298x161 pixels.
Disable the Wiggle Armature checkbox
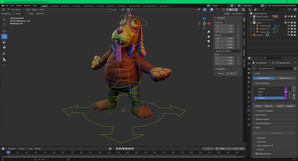(x=256, y=154)
